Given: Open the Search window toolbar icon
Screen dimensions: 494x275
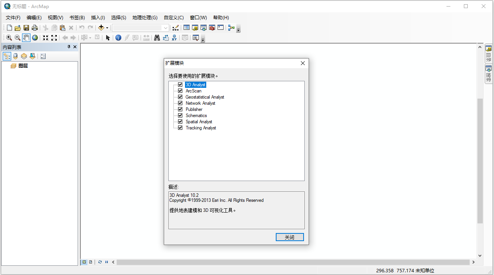Looking at the screenshot, I should (204, 28).
